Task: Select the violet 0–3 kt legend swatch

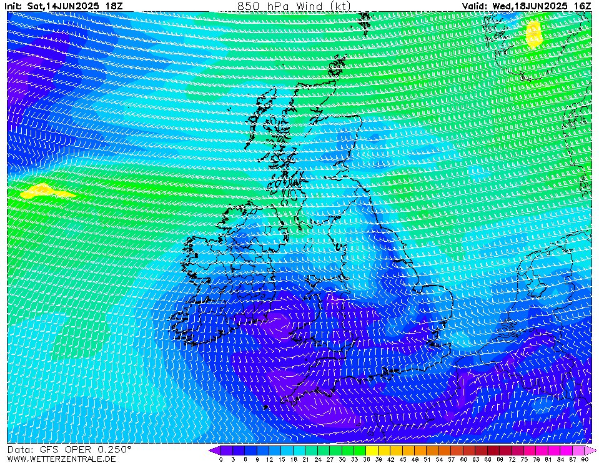Action: coord(227,451)
